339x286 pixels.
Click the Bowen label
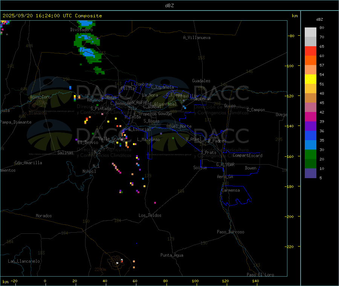tap(250, 168)
